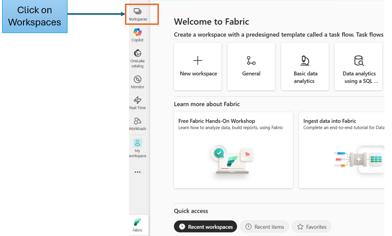The width and height of the screenshot is (392, 236).
Task: Open the Ingest data into Fabric card
Action: (x=342, y=150)
